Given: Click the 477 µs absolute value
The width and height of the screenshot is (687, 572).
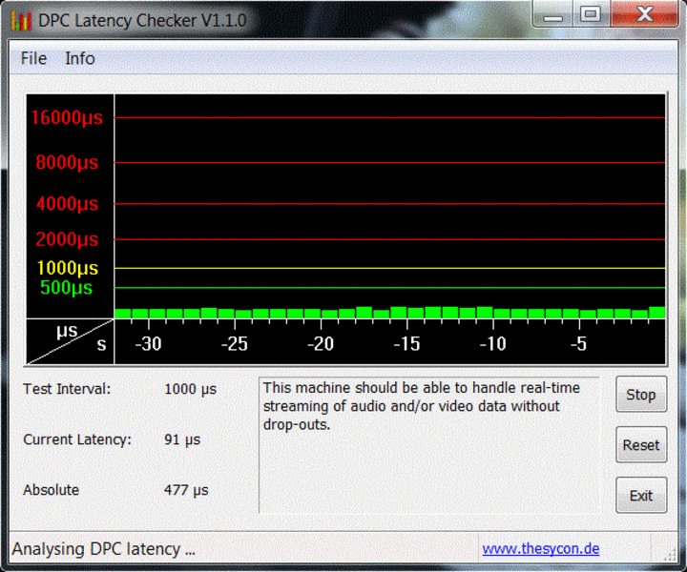Looking at the screenshot, I should point(186,490).
